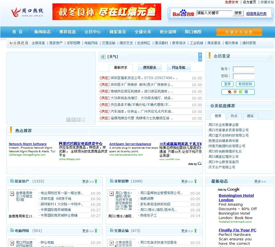Click green up arrow in 居家房产 header
Screen dimensions: 275x247
(96, 181)
